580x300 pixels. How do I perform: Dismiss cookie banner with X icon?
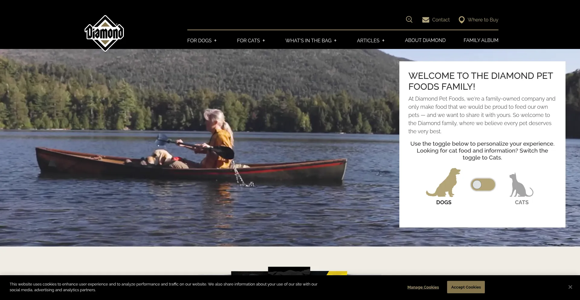[x=570, y=287]
